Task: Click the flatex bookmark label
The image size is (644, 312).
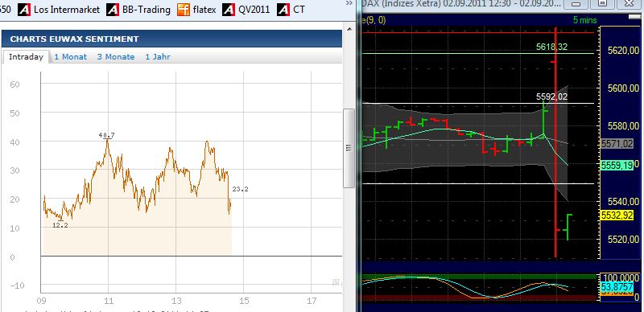Action: [204, 10]
